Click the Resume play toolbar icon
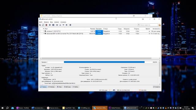The image size is (196, 110). 50,25
